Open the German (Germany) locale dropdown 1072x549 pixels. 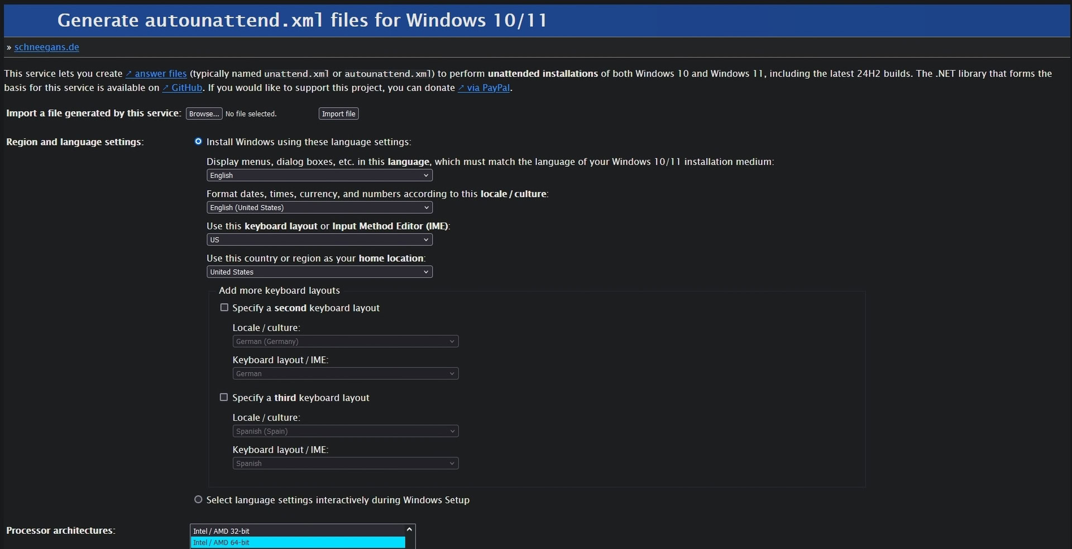(345, 341)
